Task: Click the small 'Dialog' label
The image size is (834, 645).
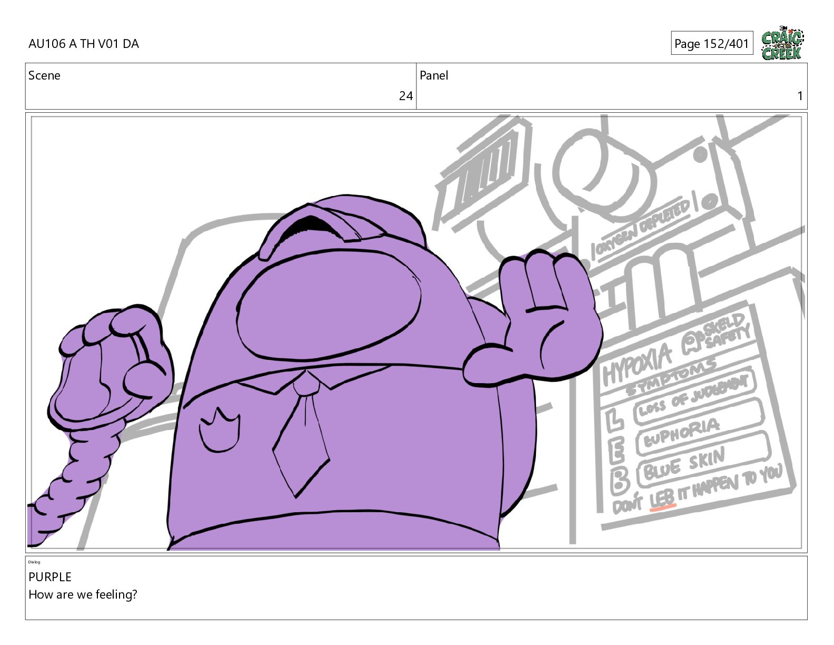Action: click(34, 562)
